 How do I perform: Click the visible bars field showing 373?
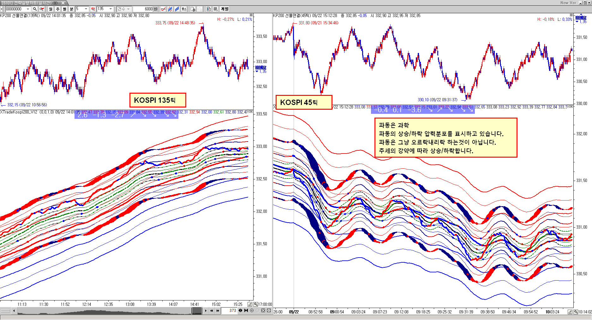tap(229, 311)
